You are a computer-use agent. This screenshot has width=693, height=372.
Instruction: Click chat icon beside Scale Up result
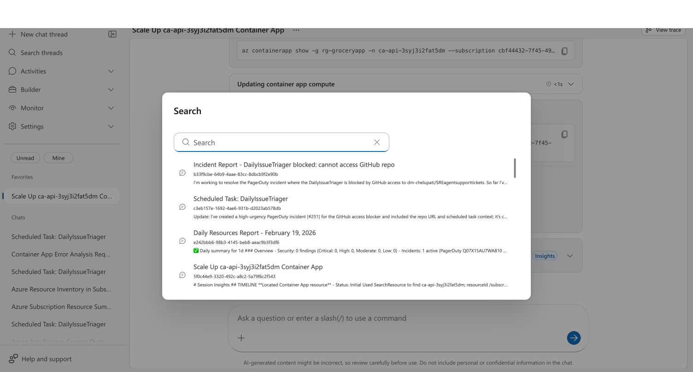point(182,275)
